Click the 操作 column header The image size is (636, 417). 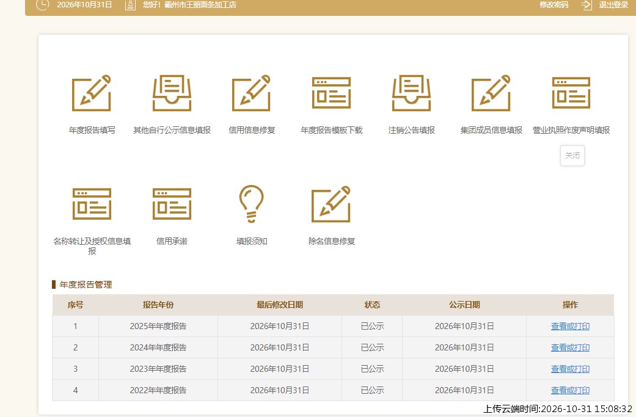tap(570, 305)
